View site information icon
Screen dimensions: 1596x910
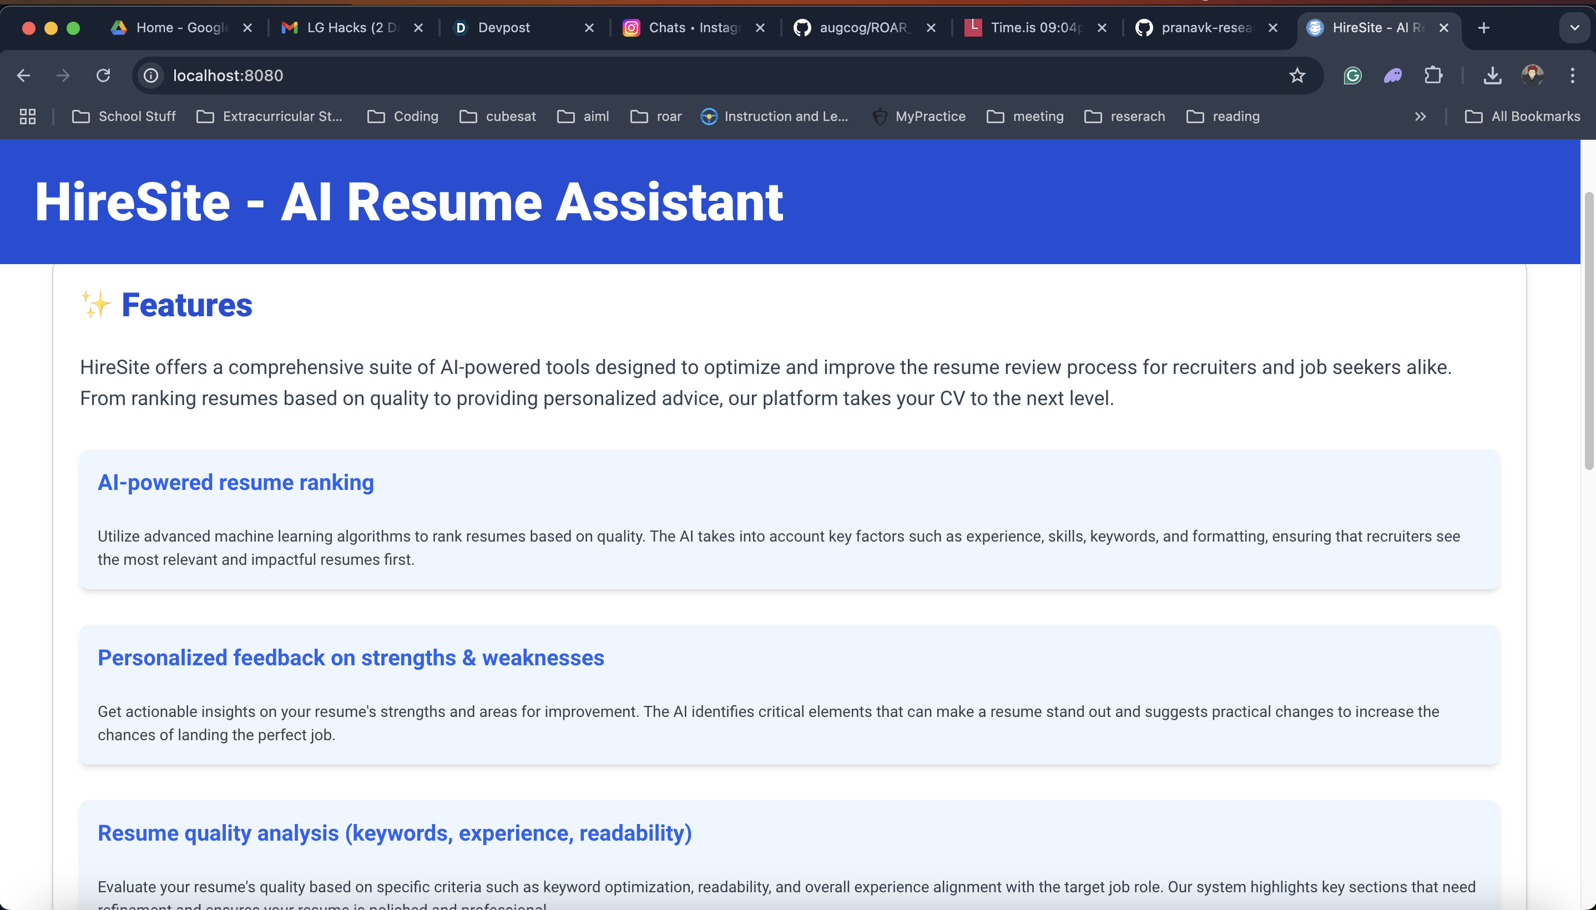click(151, 75)
